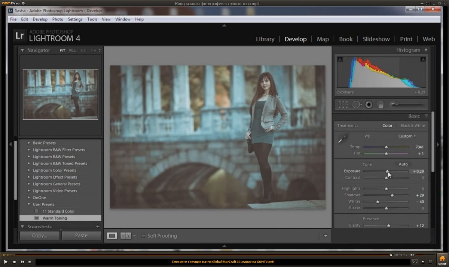Select the Spot Removal tool

pyautogui.click(x=357, y=105)
